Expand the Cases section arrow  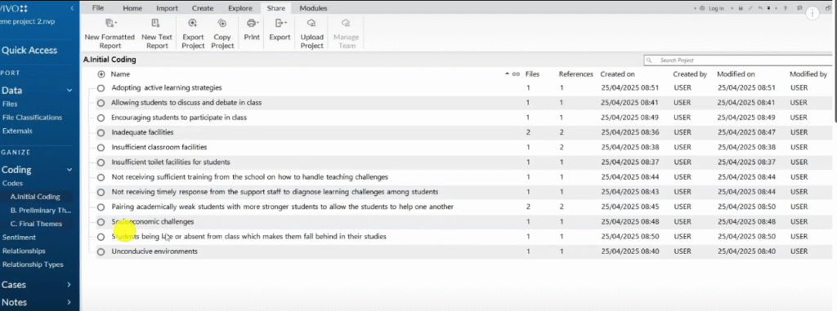pyautogui.click(x=69, y=286)
